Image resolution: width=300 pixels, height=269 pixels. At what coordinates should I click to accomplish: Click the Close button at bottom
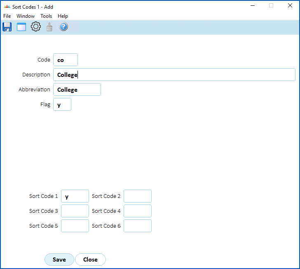point(90,259)
